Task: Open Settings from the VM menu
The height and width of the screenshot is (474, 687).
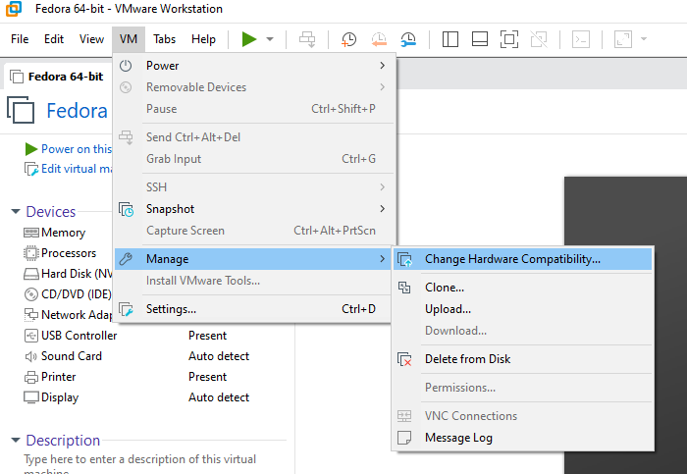Action: tap(254, 309)
